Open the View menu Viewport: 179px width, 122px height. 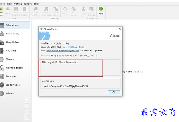tap(9, 4)
